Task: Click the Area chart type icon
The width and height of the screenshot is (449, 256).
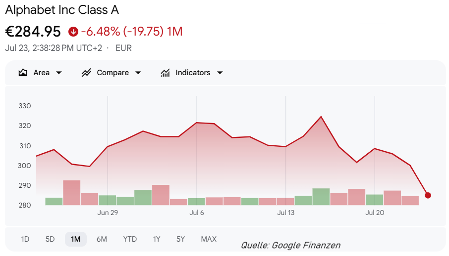Action: (23, 73)
